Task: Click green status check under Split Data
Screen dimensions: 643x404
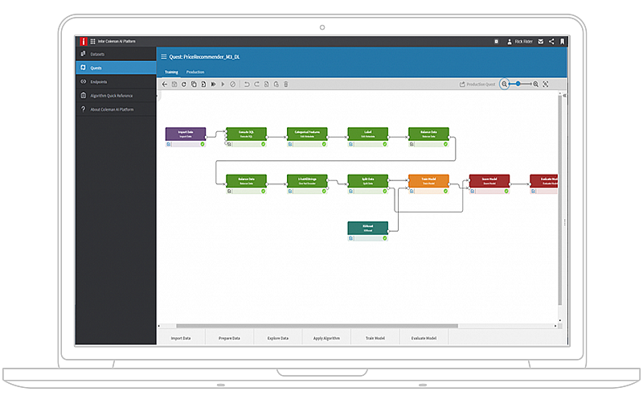Action: pos(385,192)
